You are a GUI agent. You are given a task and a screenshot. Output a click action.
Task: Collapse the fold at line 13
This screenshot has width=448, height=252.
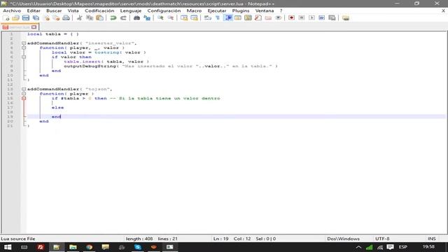coord(24,89)
